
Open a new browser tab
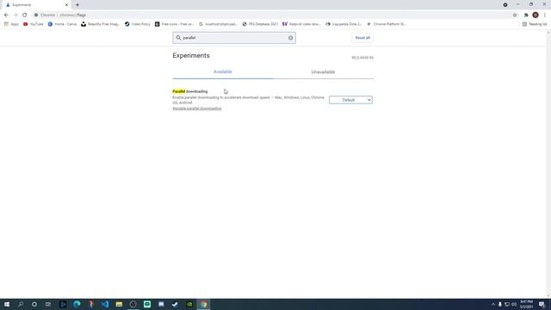click(x=77, y=5)
